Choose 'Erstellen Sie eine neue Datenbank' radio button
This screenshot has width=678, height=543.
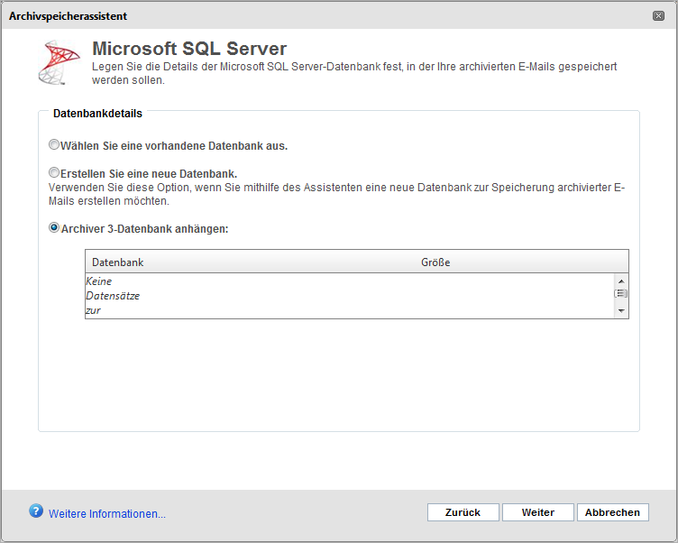(53, 172)
